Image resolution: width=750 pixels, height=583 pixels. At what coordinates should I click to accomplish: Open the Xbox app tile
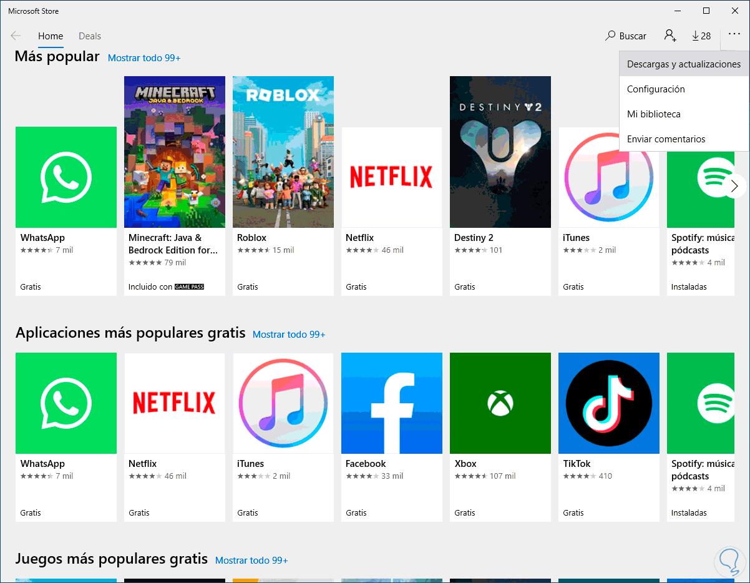pos(500,437)
